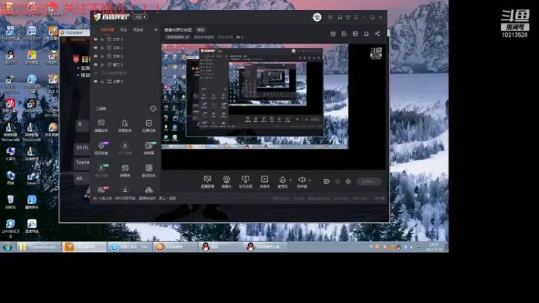Hide the 文本 3 layer
539x303 pixels.
96,39
